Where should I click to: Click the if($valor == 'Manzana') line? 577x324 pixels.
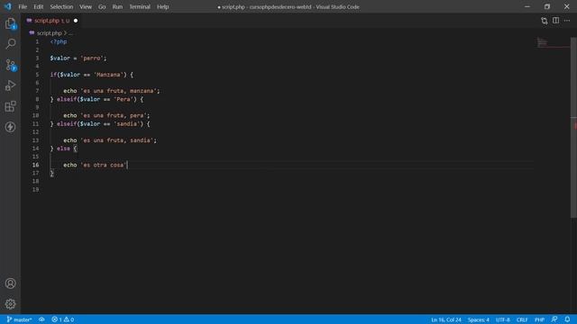click(92, 75)
